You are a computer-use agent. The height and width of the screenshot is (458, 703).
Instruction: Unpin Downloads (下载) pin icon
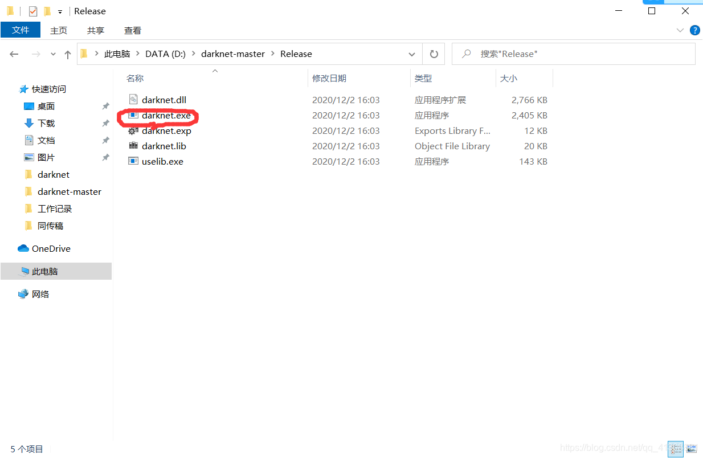(x=105, y=123)
